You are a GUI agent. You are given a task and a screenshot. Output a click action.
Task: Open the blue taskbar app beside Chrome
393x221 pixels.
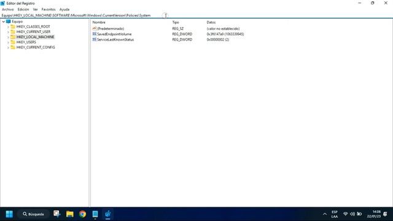pos(95,214)
